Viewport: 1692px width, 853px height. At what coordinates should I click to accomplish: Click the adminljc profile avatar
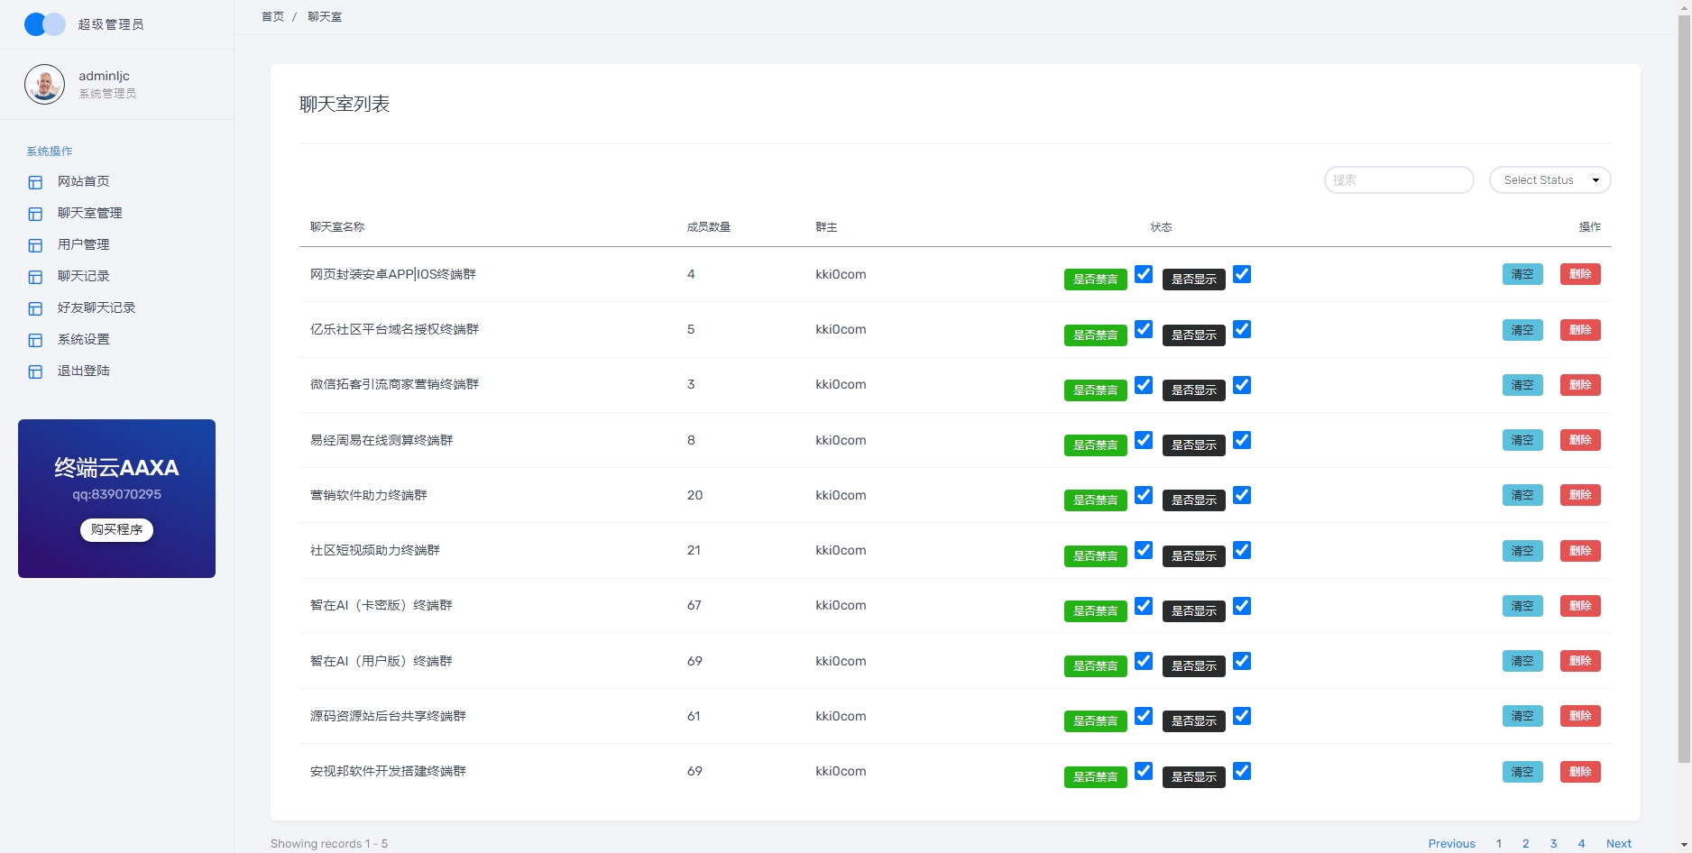(44, 85)
